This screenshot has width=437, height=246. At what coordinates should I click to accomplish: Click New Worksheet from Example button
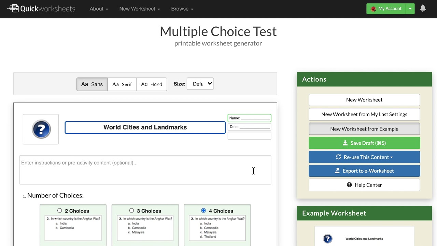point(364,129)
